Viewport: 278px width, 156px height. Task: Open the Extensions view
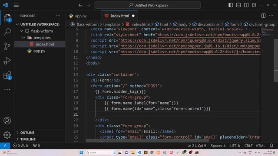coord(7,75)
